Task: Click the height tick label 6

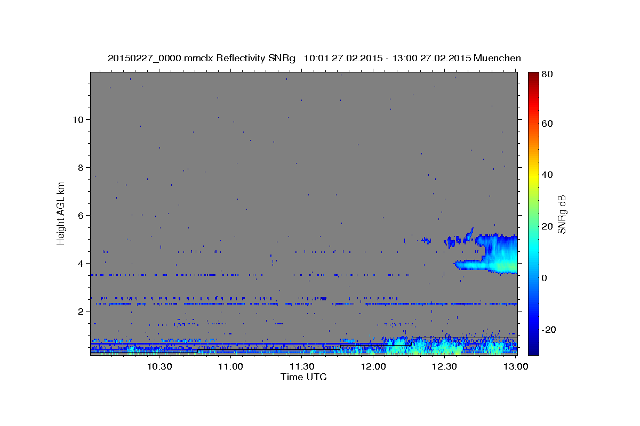Action: click(81, 215)
